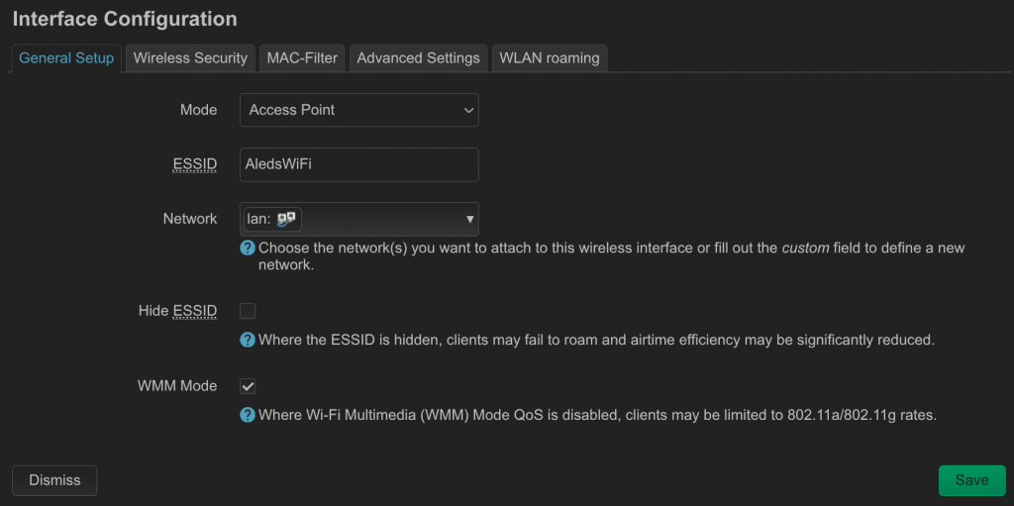
Task: Click the Network label
Action: (x=190, y=219)
